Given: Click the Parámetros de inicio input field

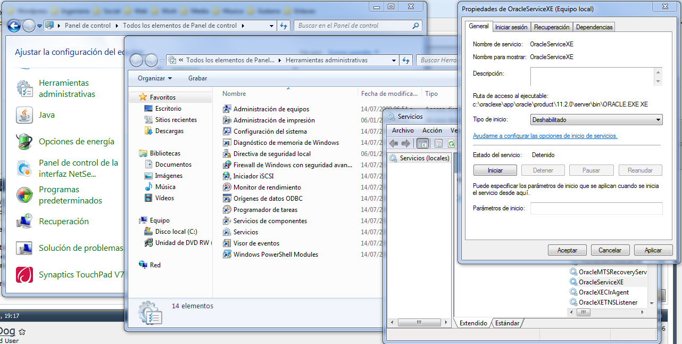Looking at the screenshot, I should click(596, 208).
